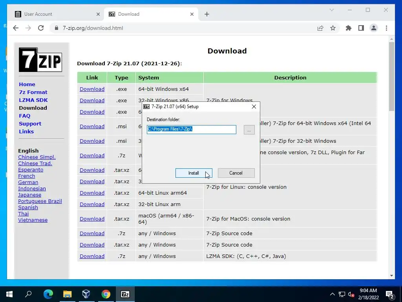Image resolution: width=402 pixels, height=302 pixels.
Task: Open the Links sidebar link
Action: [x=26, y=131]
